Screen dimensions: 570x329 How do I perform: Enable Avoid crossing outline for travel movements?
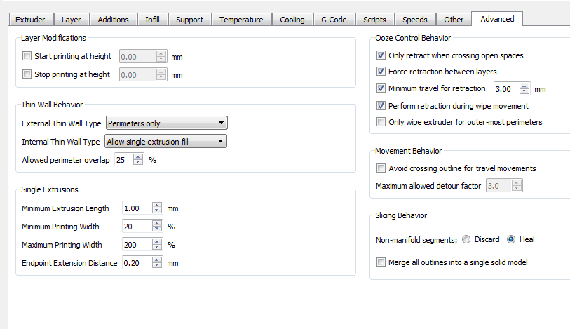[x=381, y=168]
